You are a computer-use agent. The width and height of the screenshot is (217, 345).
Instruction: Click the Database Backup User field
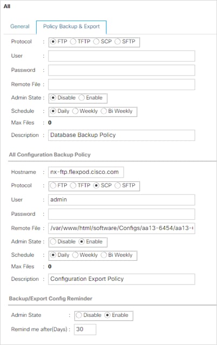coord(121,56)
